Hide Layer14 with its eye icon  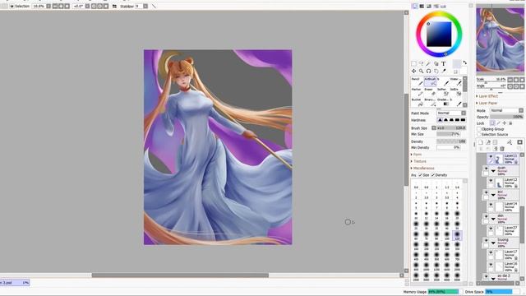(491, 205)
